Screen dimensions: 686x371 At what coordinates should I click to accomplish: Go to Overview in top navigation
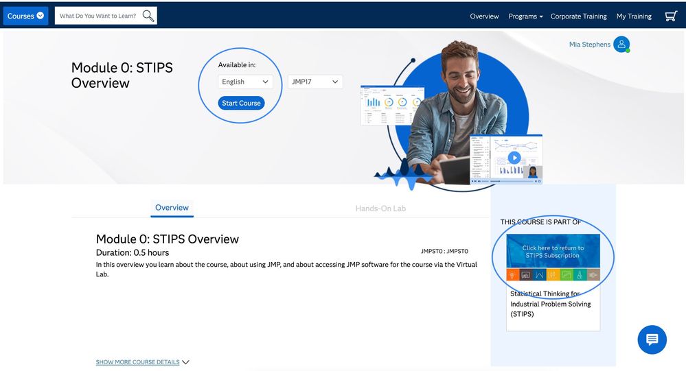[x=484, y=16]
